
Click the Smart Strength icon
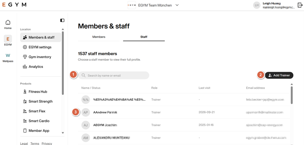pyautogui.click(x=25, y=101)
